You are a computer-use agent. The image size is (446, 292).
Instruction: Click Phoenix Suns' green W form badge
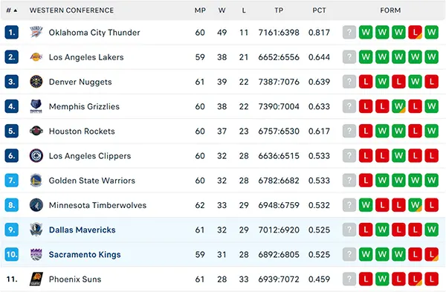click(382, 279)
